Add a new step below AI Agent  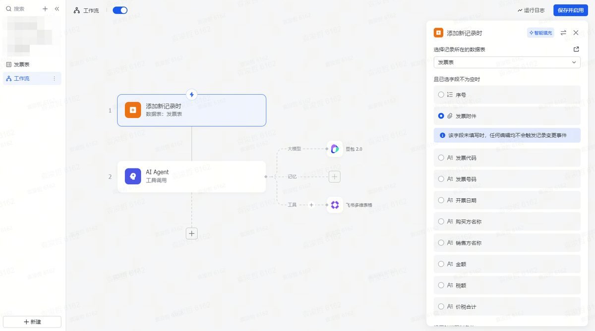pos(192,233)
